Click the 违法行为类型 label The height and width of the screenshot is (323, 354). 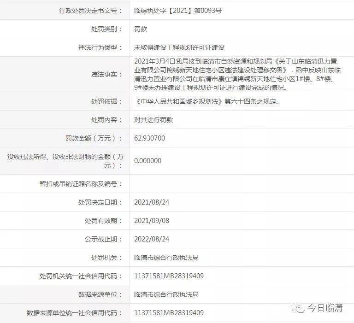[x=100, y=47]
